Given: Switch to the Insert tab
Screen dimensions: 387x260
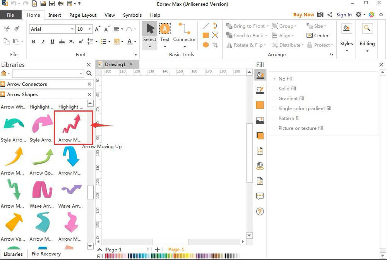Looking at the screenshot, I should point(55,15).
